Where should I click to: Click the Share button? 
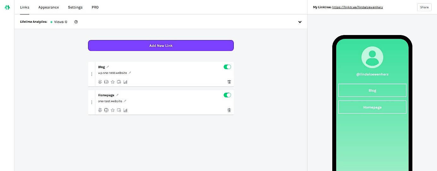point(424,7)
